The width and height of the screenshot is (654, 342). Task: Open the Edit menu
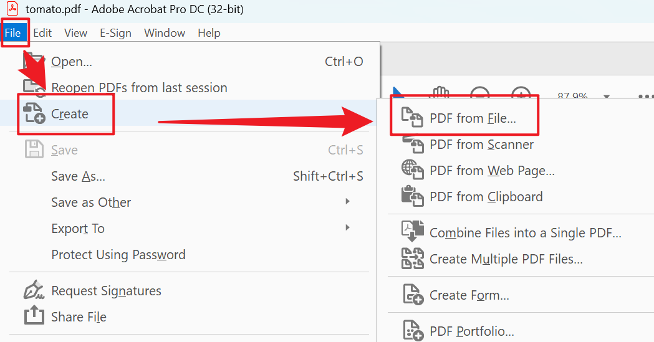pos(42,33)
